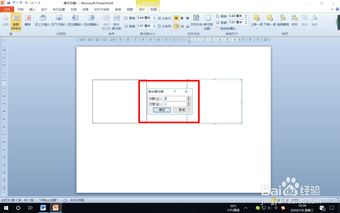The height and width of the screenshot is (213, 340).
Task: Click Undo icon in Quick Access Toolbar
Action: click(14, 3)
